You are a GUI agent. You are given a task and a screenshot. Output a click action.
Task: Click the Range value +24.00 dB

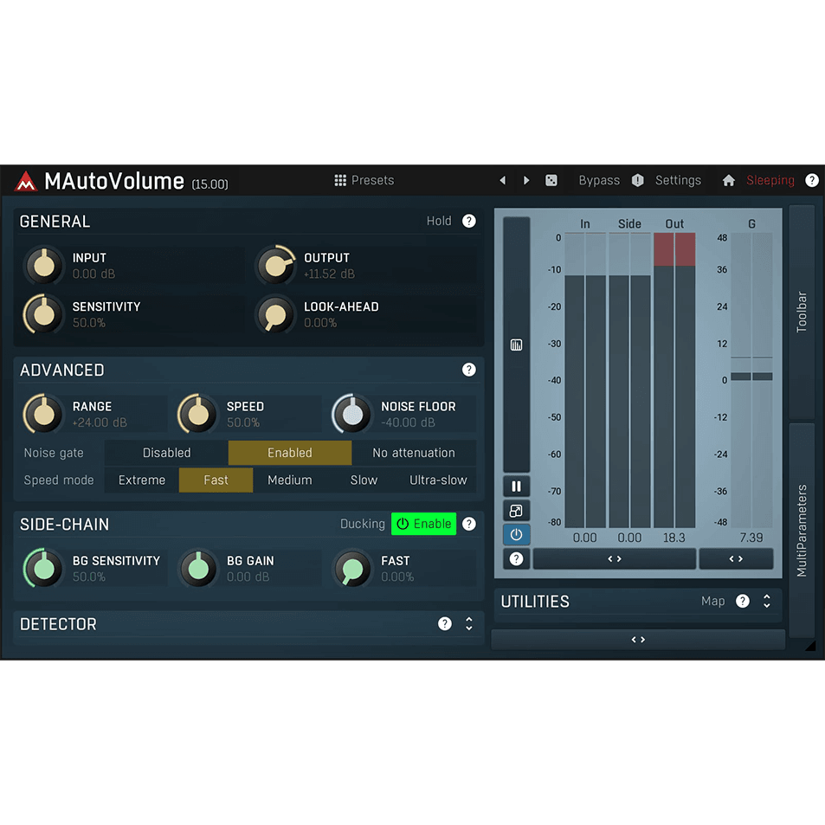click(100, 422)
